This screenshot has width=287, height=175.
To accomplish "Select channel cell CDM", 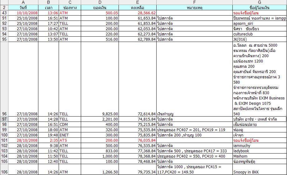I will (x=70, y=125).
